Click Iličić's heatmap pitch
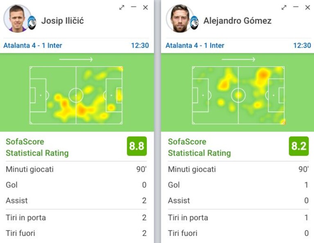The image size is (314, 243). pyautogui.click(x=76, y=95)
